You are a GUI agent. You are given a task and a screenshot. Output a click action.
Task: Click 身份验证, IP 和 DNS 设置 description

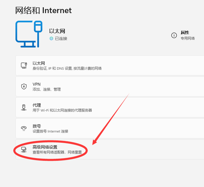coord(67,68)
